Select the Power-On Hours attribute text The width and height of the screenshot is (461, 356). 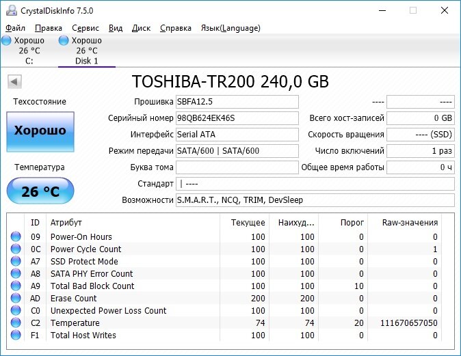(81, 236)
